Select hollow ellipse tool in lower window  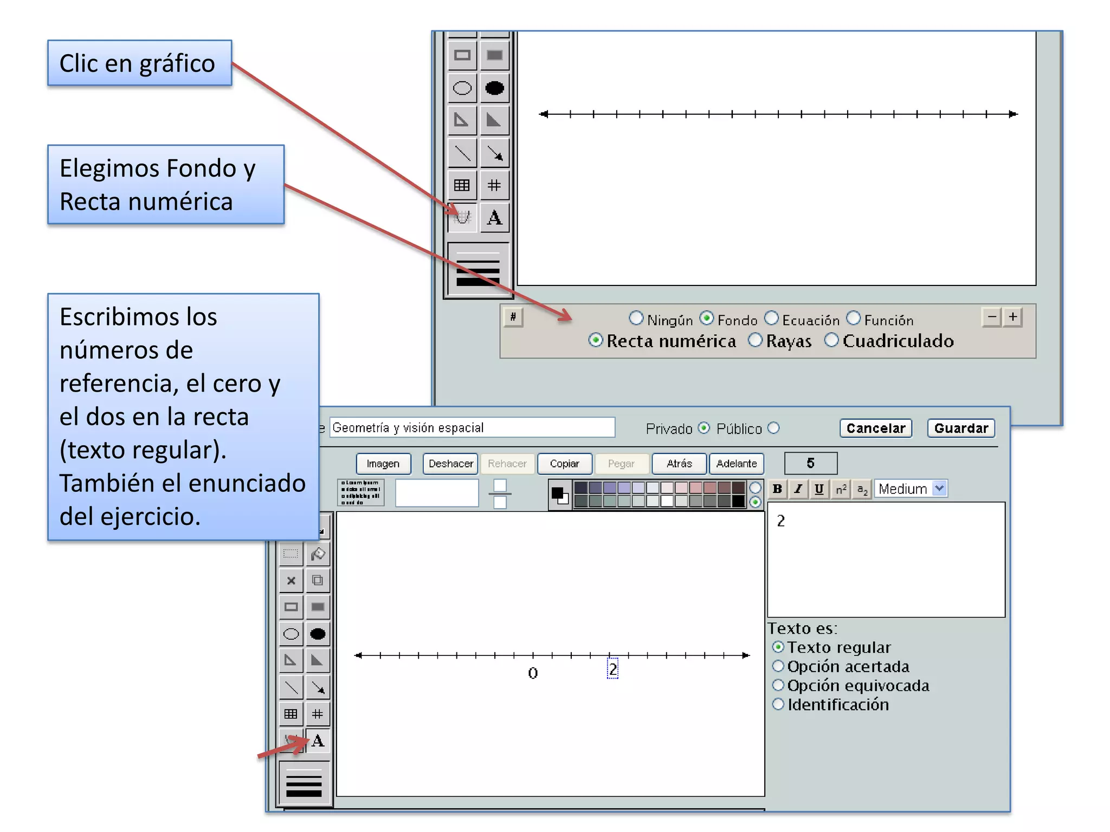[291, 634]
